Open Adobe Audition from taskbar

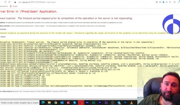pyautogui.click(x=94, y=102)
